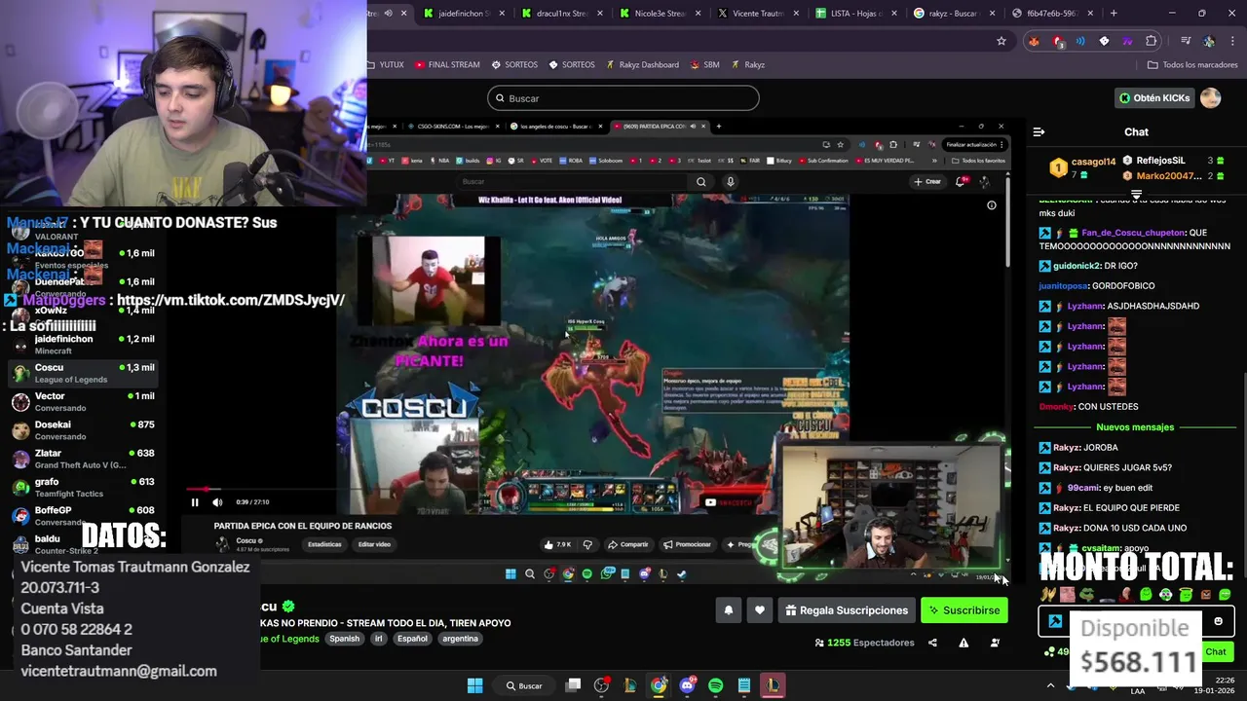Image resolution: width=1247 pixels, height=701 pixels.
Task: Click the user icon at far right of viewer row
Action: point(995,643)
